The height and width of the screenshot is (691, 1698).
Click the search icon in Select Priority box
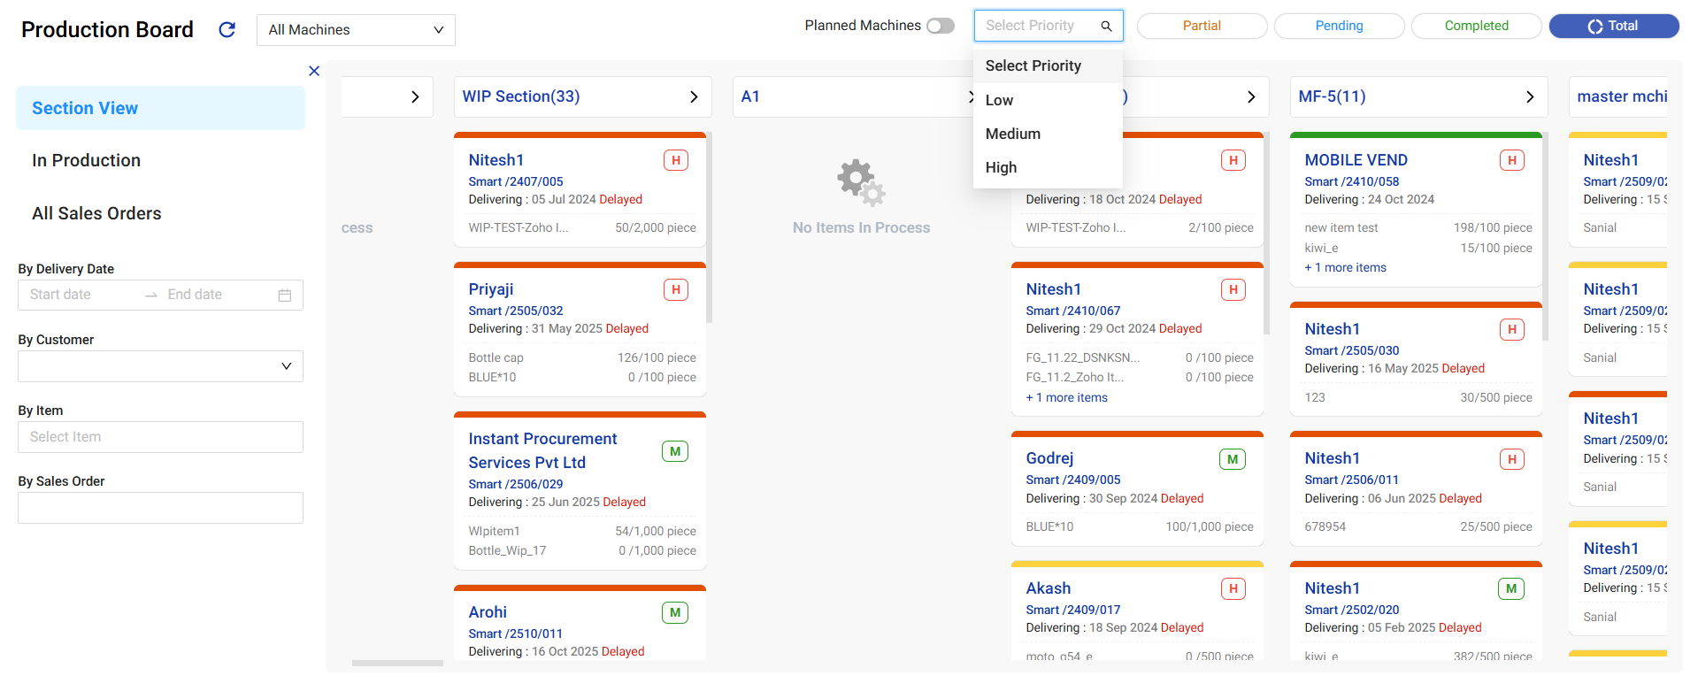pos(1106,27)
